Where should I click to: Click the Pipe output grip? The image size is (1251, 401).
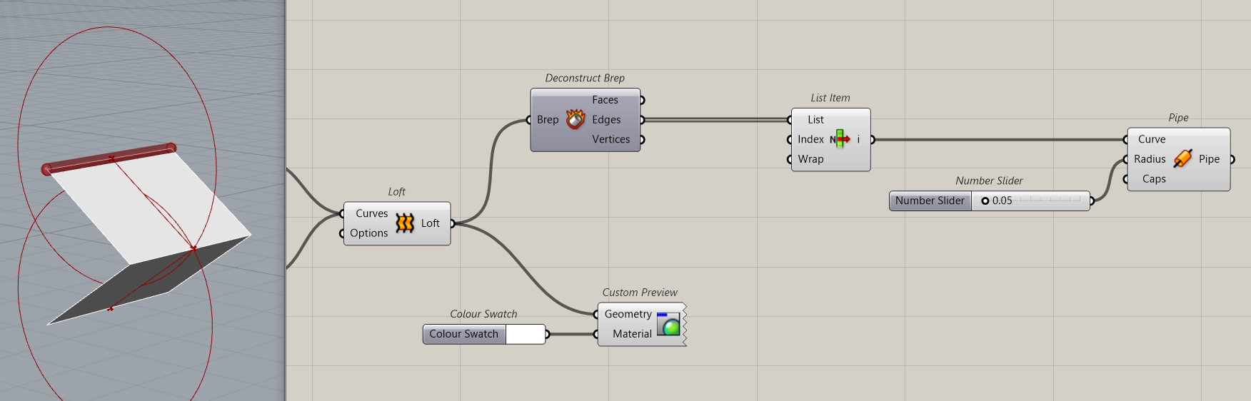click(x=1232, y=159)
